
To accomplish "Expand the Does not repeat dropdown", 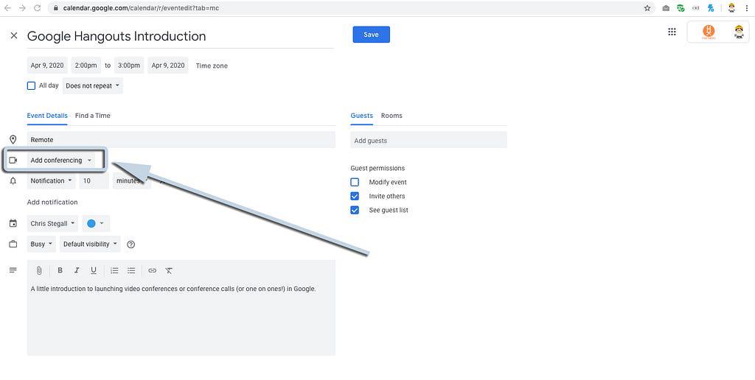I will (92, 85).
